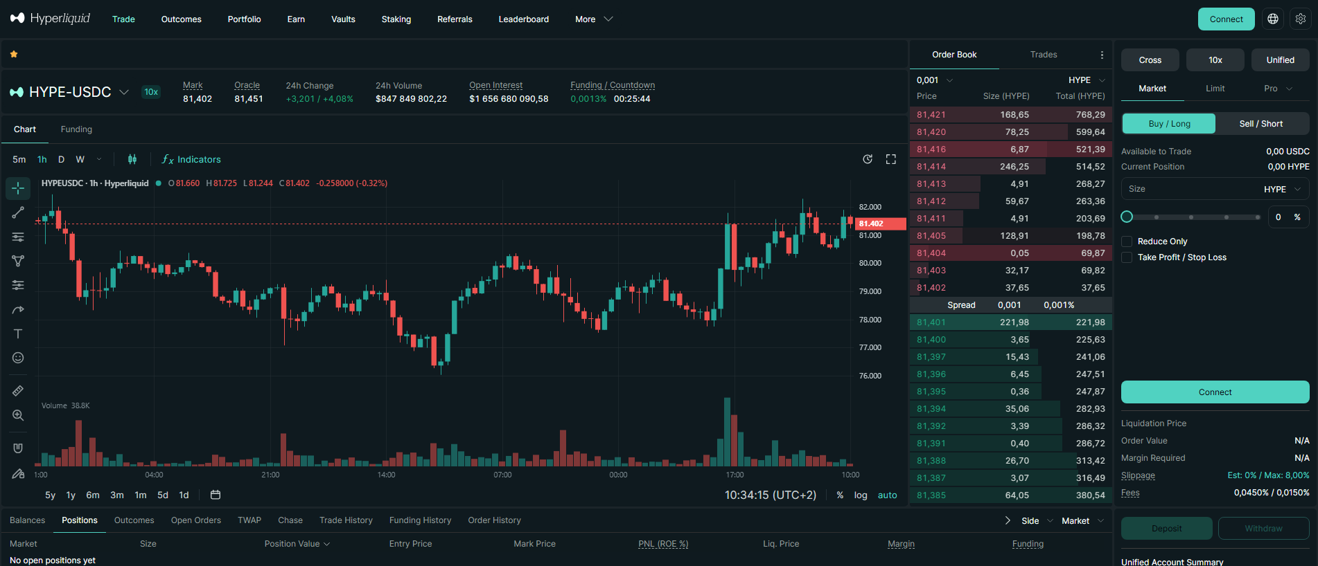
Task: Activate the chart zoom-in tool
Action: pyautogui.click(x=18, y=415)
